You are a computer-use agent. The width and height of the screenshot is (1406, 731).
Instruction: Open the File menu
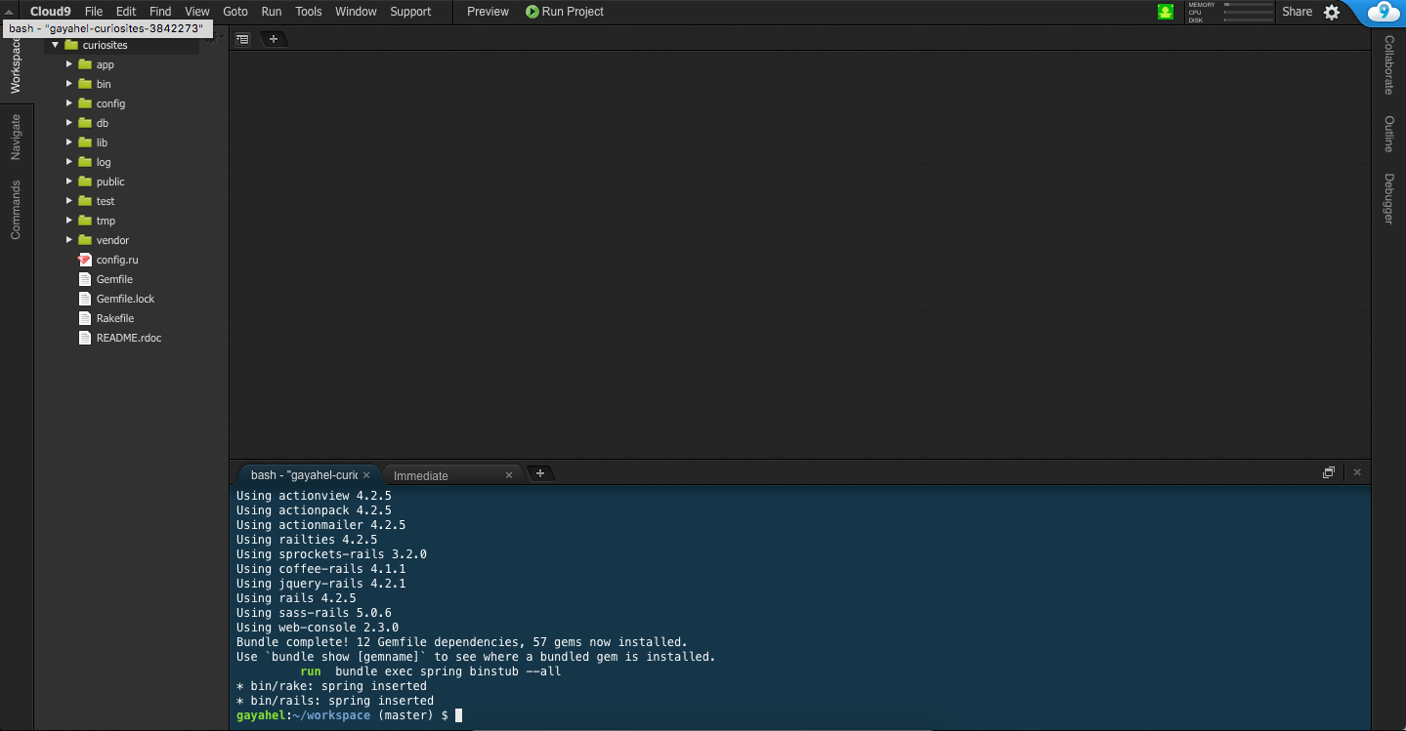(94, 12)
